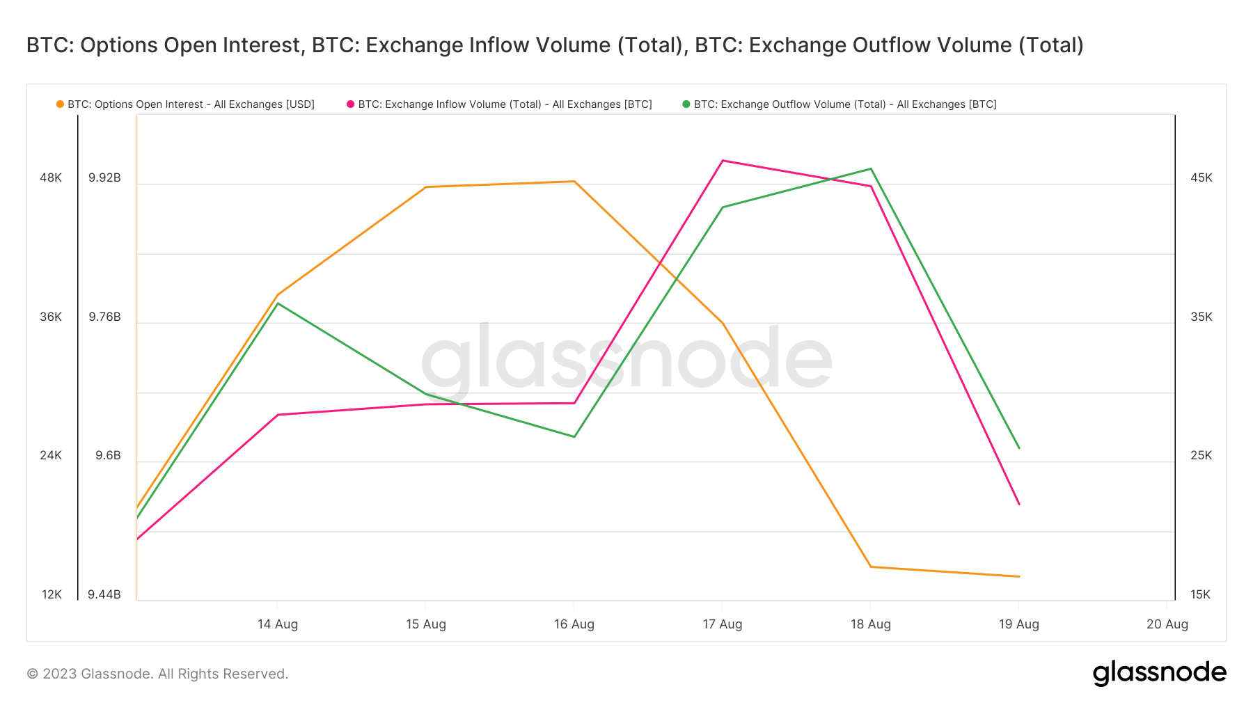Select the 17 Aug date label
This screenshot has height=705, width=1253.
(x=723, y=624)
